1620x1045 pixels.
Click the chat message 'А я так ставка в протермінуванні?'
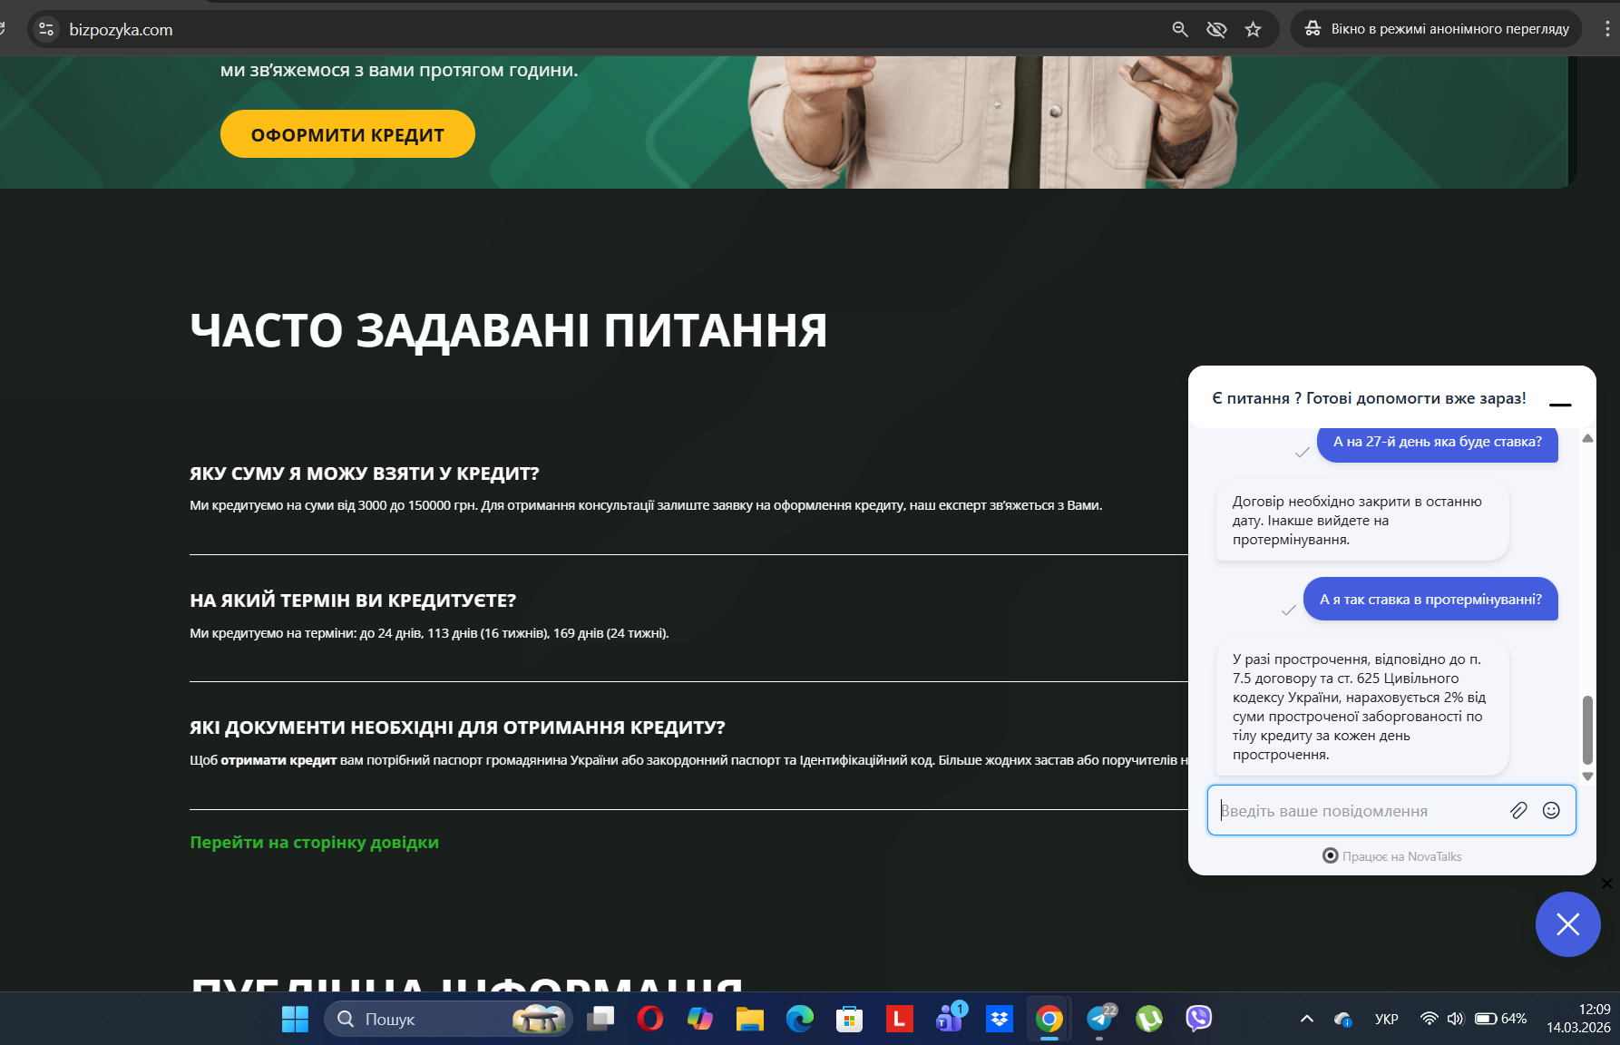(x=1430, y=600)
